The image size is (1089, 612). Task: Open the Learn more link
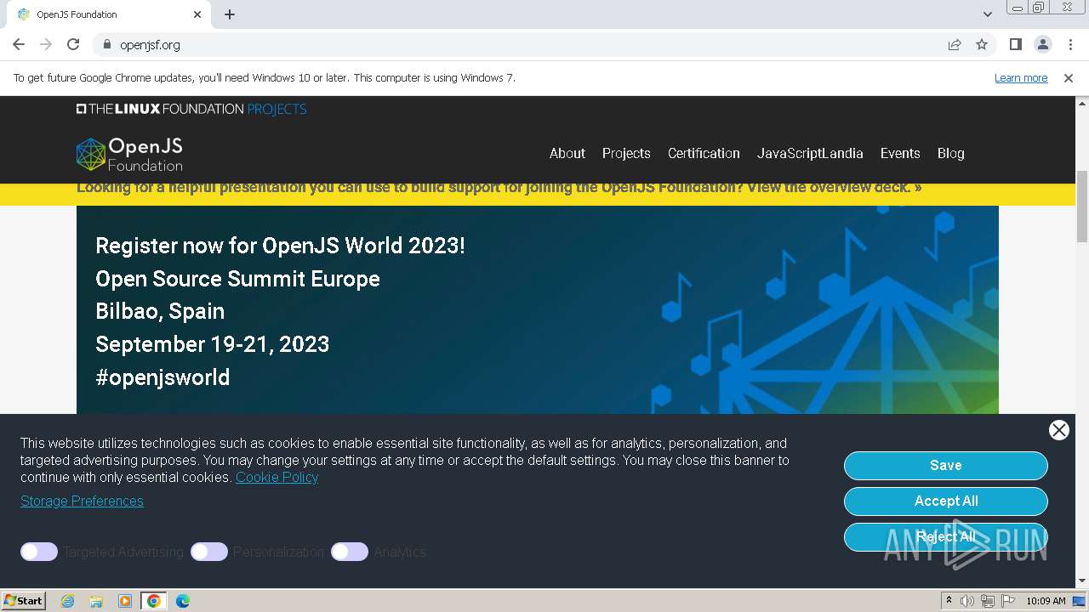pos(1021,77)
